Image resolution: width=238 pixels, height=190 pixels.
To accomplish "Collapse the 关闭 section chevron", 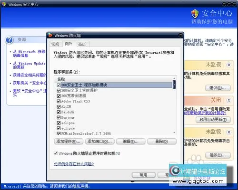I will pos(229,100).
